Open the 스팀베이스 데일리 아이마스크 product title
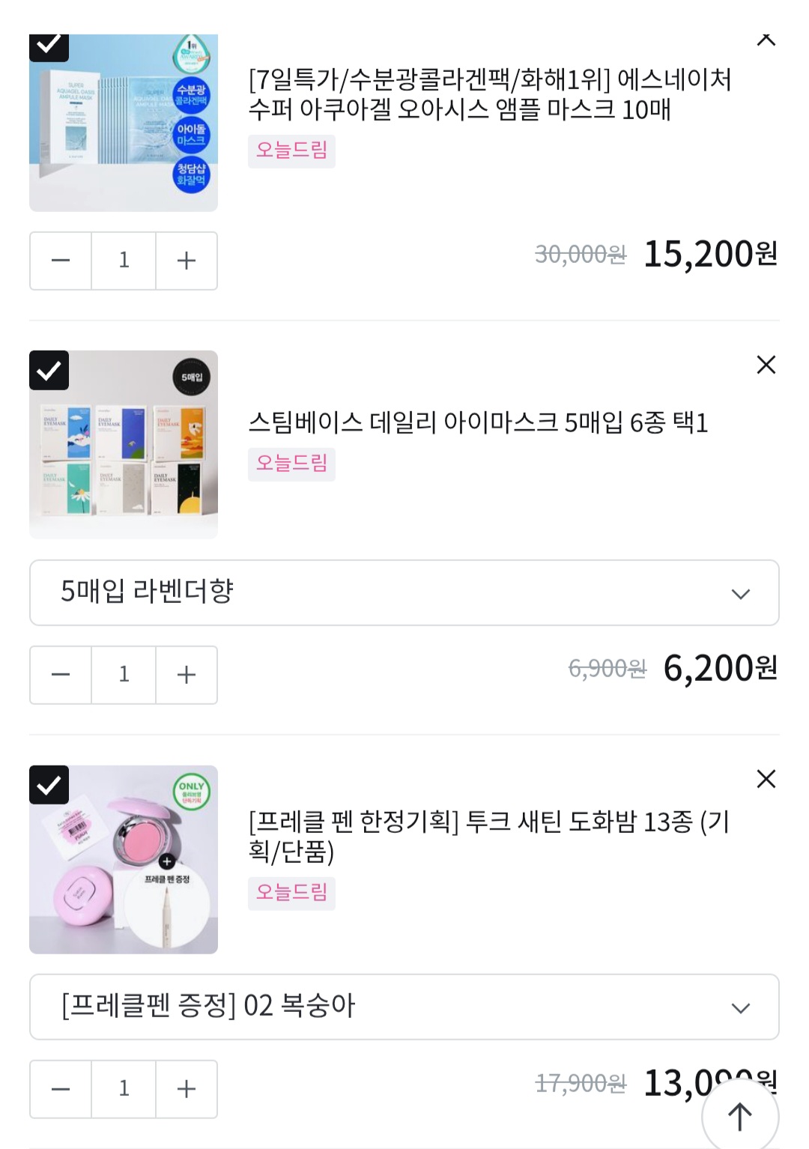The image size is (809, 1149). pos(478,423)
